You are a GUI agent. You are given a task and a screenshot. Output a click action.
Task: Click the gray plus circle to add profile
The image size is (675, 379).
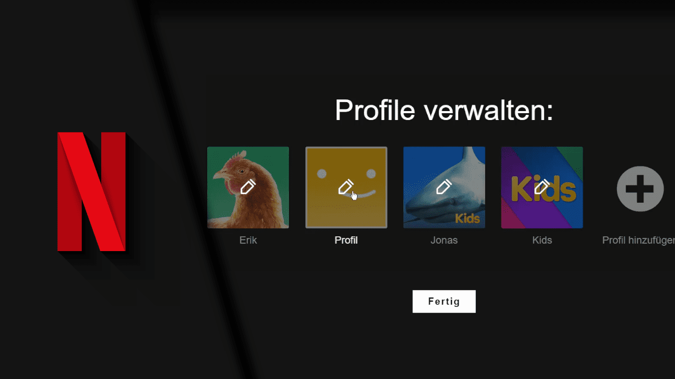(640, 188)
